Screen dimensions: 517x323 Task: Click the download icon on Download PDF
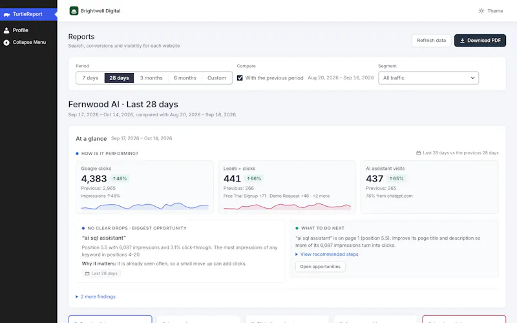pyautogui.click(x=462, y=41)
